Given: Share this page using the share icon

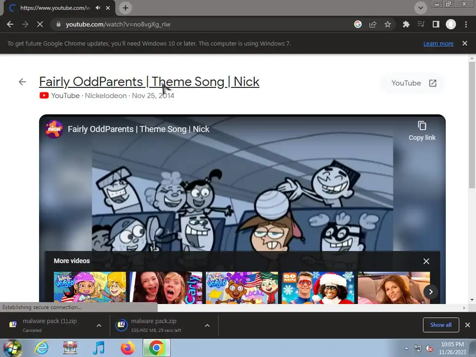Looking at the screenshot, I should pyautogui.click(x=373, y=24).
